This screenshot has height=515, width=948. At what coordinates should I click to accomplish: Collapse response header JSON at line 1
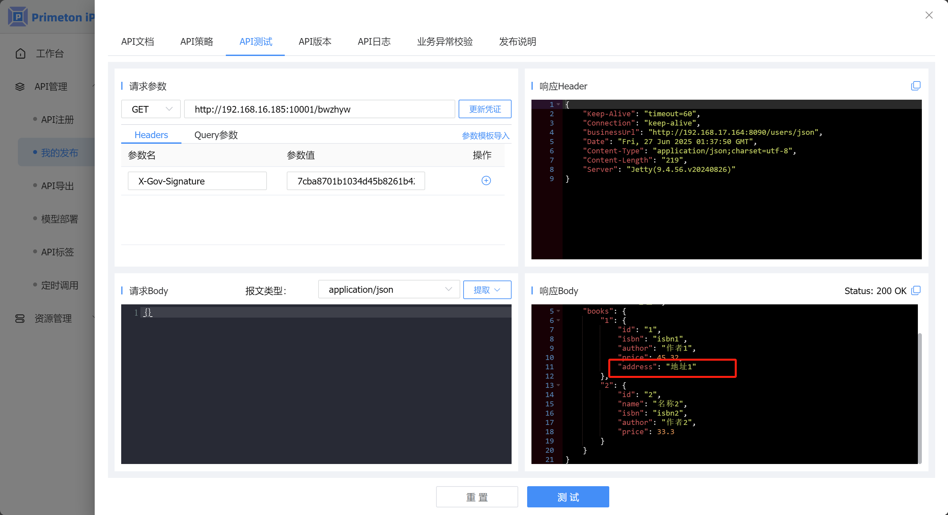coord(558,105)
